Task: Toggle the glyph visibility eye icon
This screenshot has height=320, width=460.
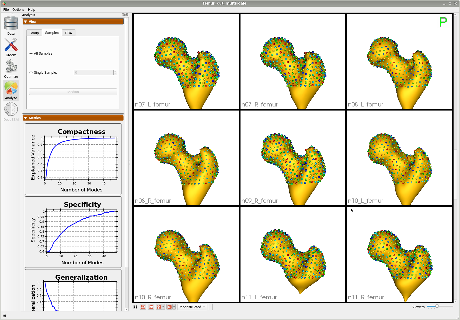Action: click(x=159, y=307)
